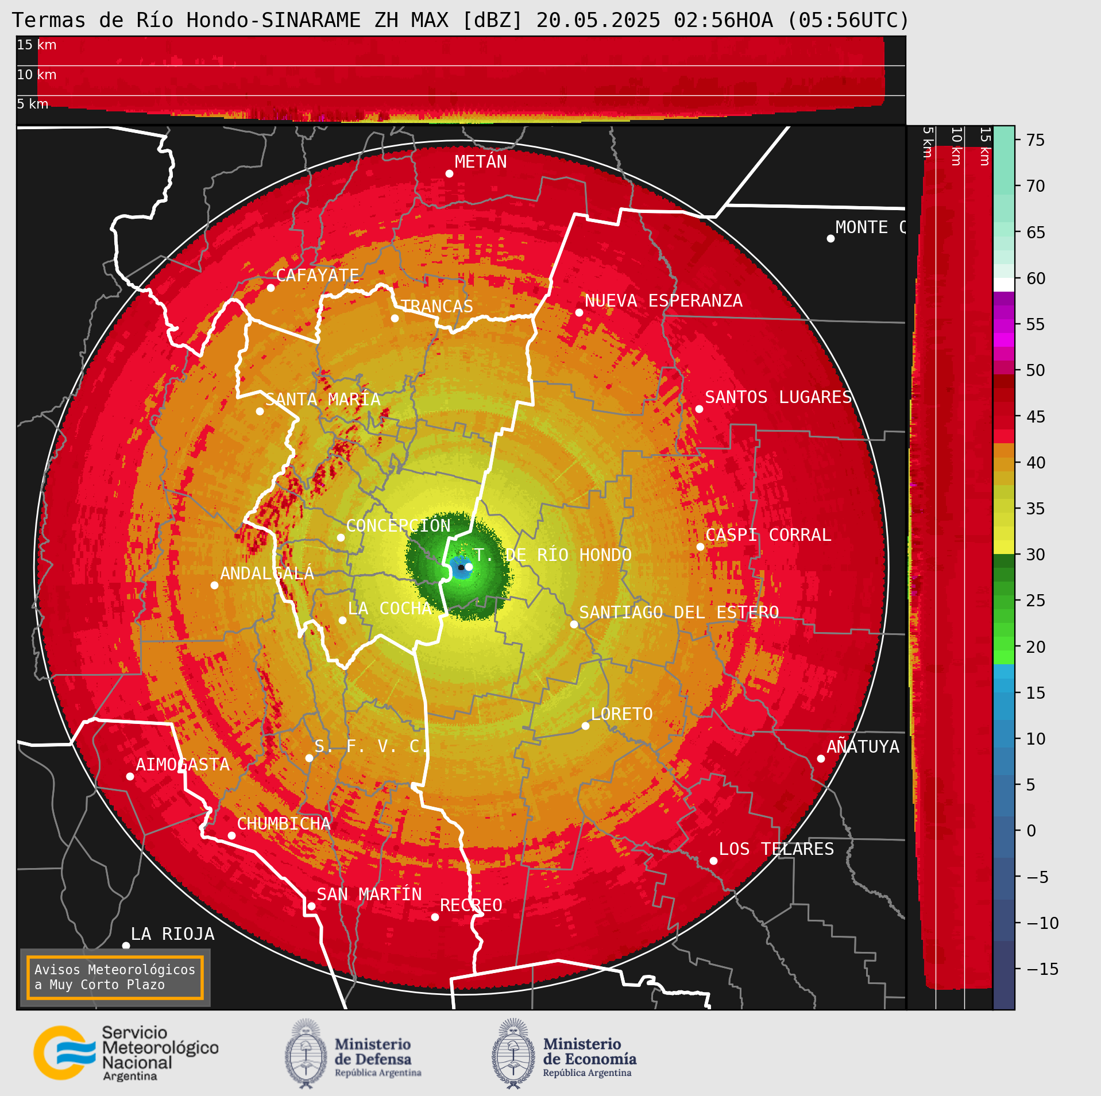Click the Ministerio de Economía emblem
The image size is (1101, 1096).
tap(513, 1054)
